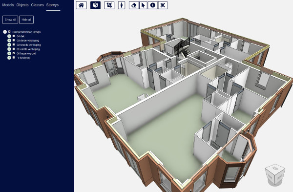Enable first-person mode with the person icon
The width and height of the screenshot is (293, 192).
122,5
